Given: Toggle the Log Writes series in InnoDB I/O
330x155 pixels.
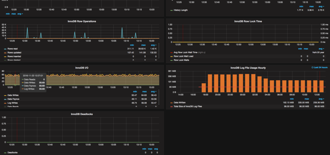Looking at the screenshot, I should (x=13, y=103).
